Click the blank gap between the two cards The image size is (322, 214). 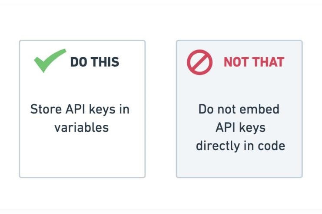pyautogui.click(x=161, y=109)
